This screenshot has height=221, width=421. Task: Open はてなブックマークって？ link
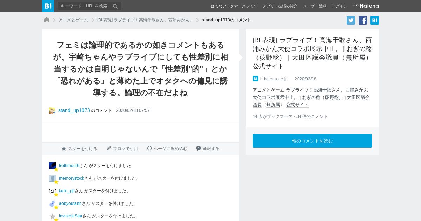click(234, 6)
